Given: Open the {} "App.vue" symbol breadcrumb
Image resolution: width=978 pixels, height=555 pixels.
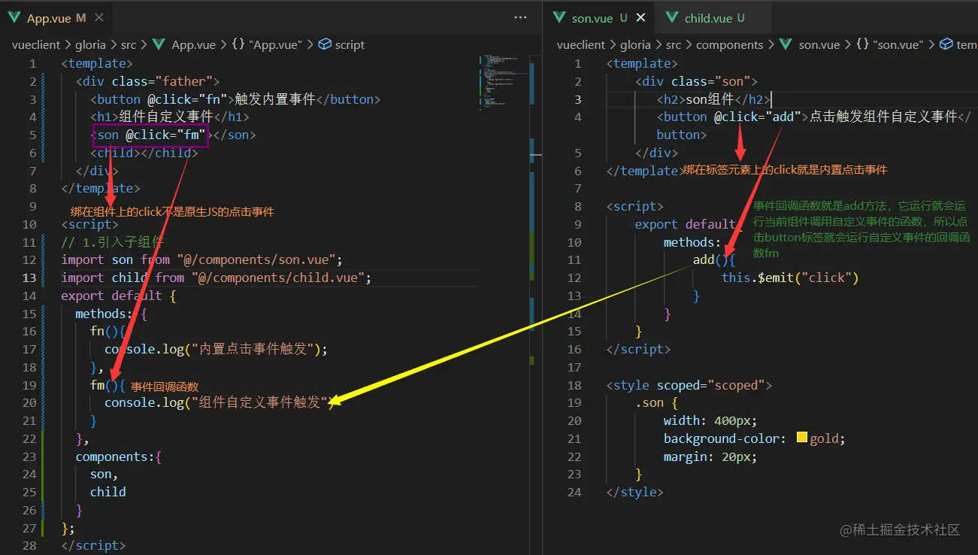Looking at the screenshot, I should click(267, 45).
